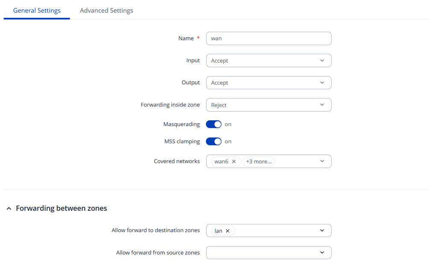
Task: Remove lan from destination zones
Action: [x=228, y=231]
